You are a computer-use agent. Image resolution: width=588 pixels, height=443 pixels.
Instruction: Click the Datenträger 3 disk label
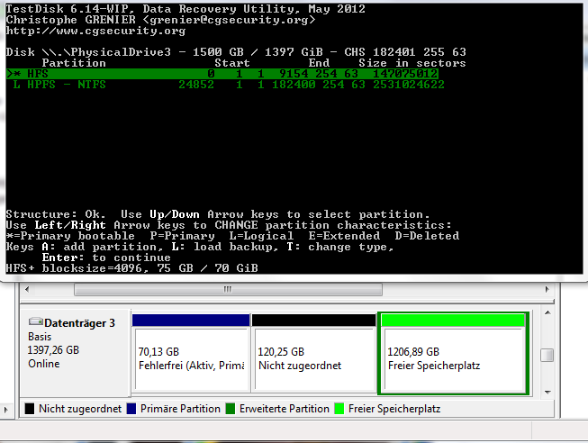pos(79,323)
